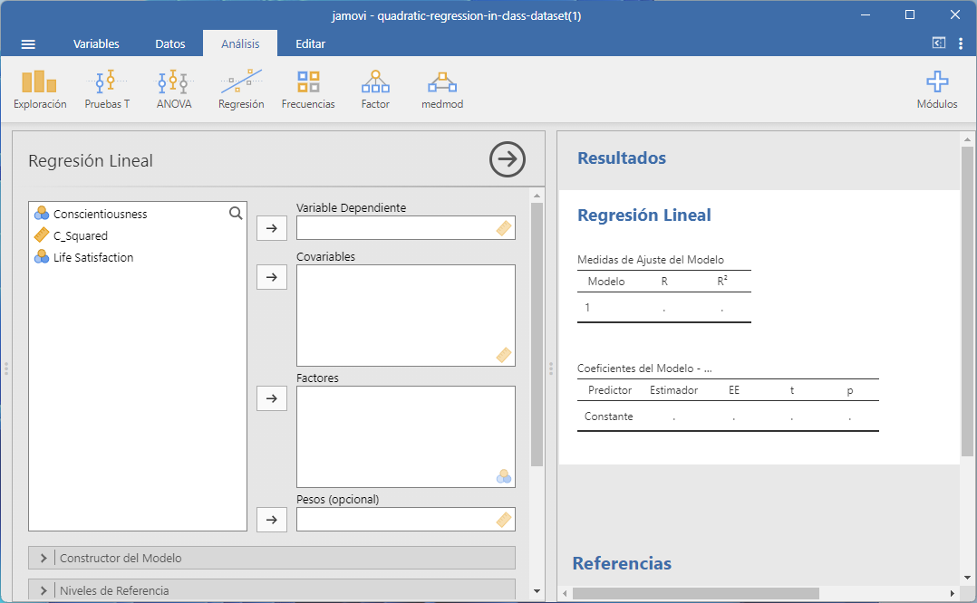Open the Regresión analysis menu

241,90
